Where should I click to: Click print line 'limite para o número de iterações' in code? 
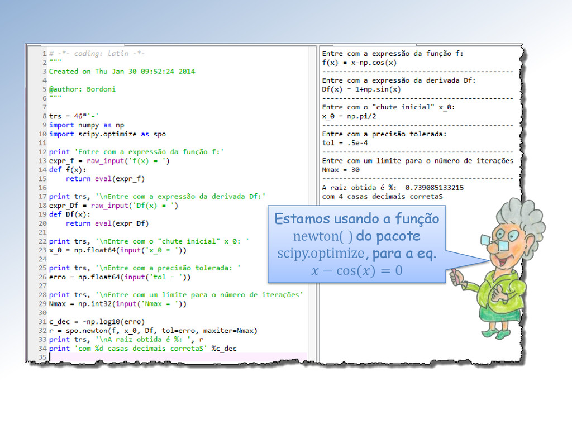(176, 295)
